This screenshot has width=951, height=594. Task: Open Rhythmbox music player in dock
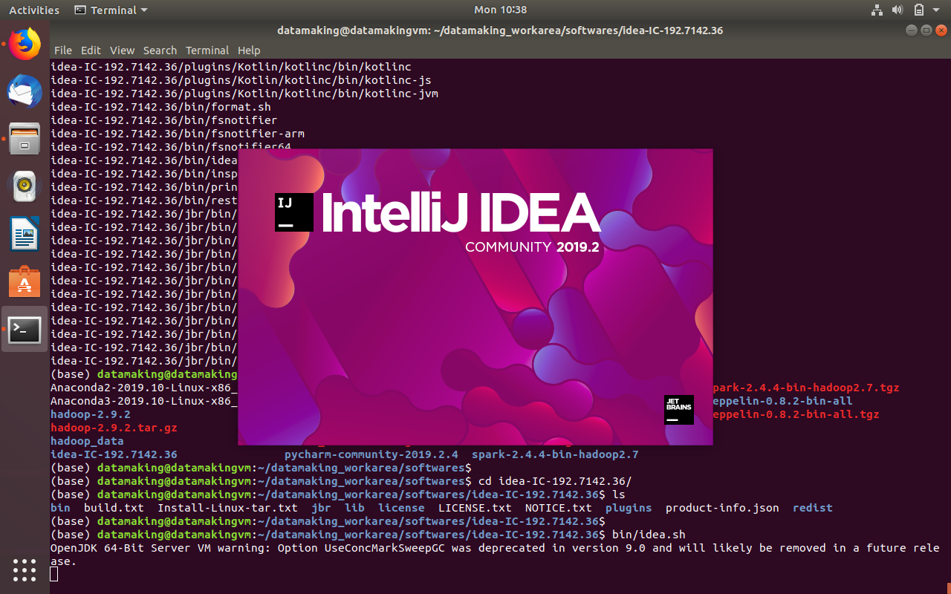[25, 186]
